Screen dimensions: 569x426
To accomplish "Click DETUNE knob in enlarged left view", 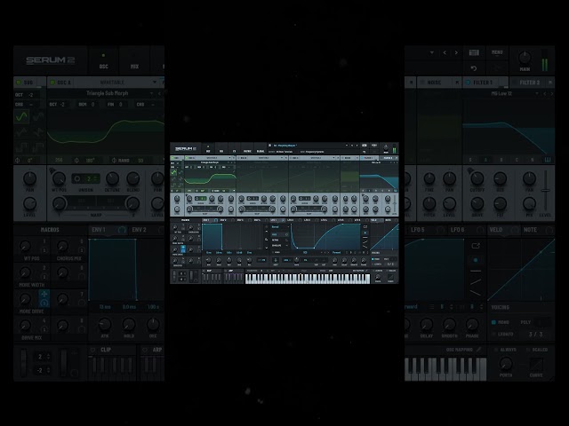I will [112, 178].
